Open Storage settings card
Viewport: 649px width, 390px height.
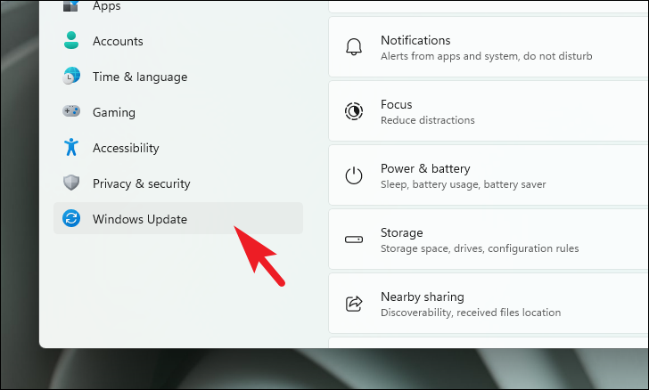click(x=489, y=239)
